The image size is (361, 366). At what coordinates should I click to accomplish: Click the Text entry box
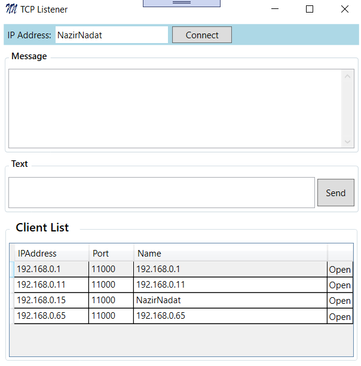(161, 193)
